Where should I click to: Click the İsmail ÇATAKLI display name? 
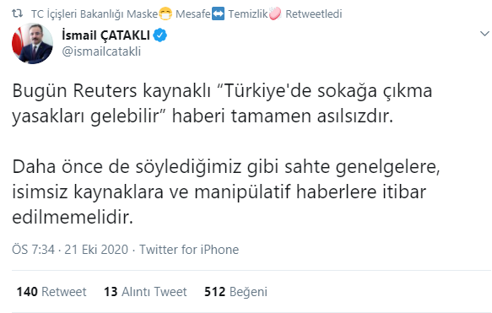[x=106, y=35]
